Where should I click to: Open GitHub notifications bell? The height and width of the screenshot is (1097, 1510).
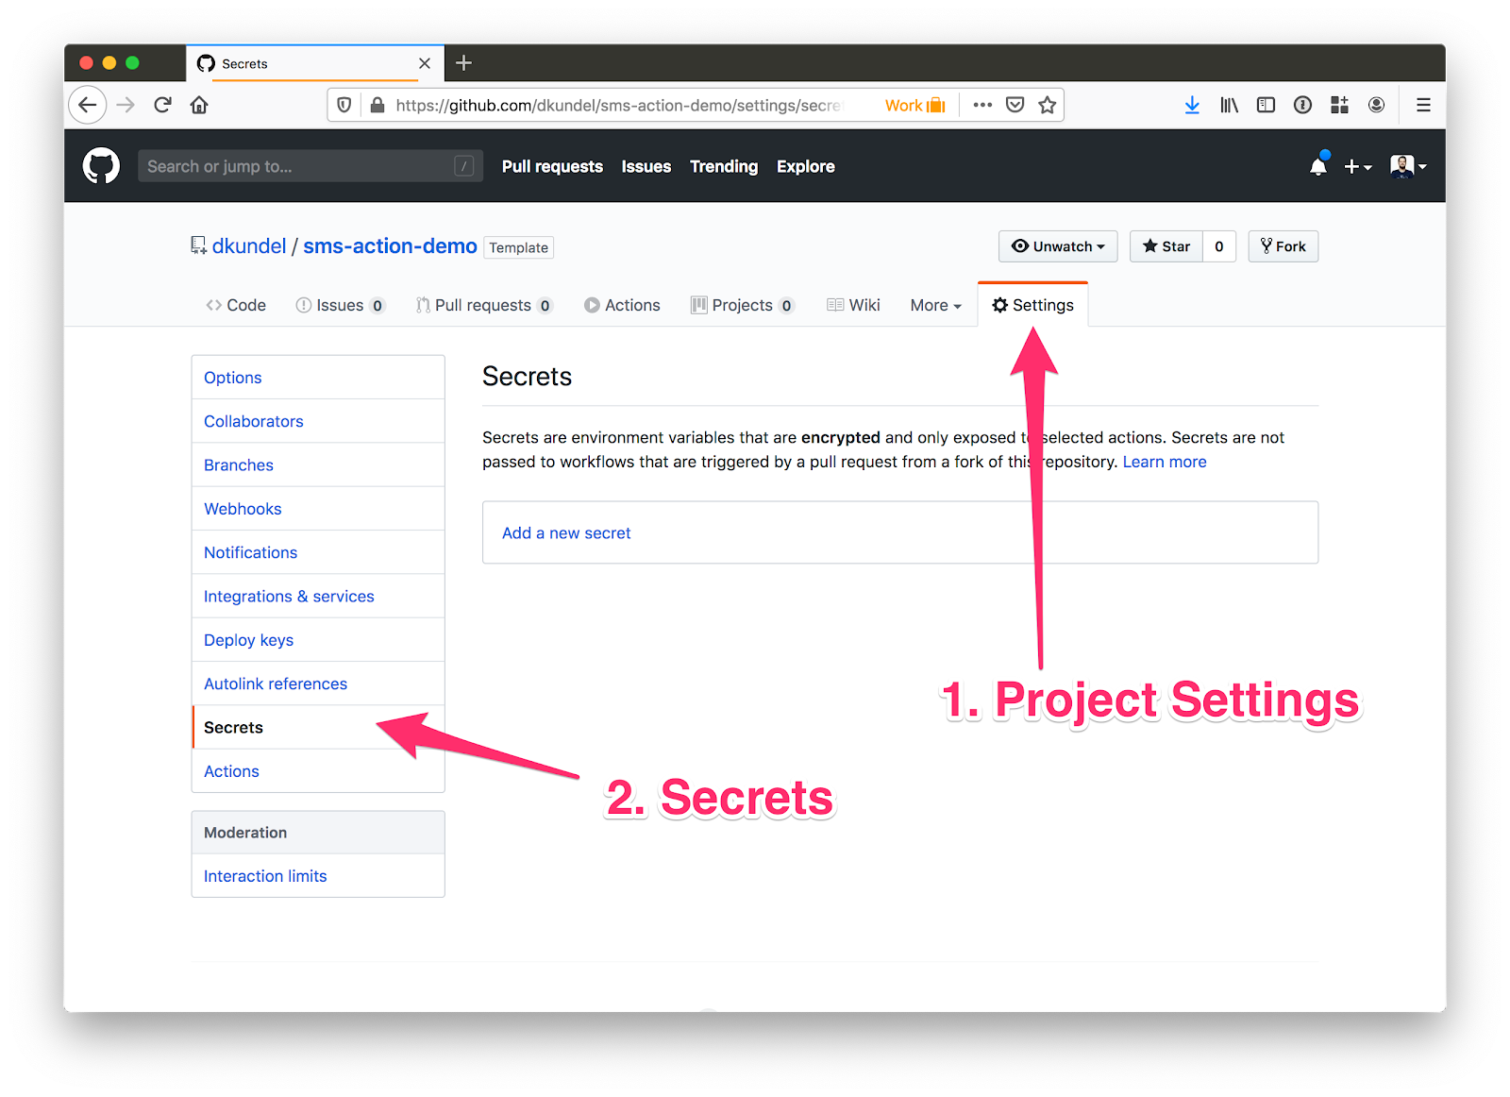click(1318, 166)
